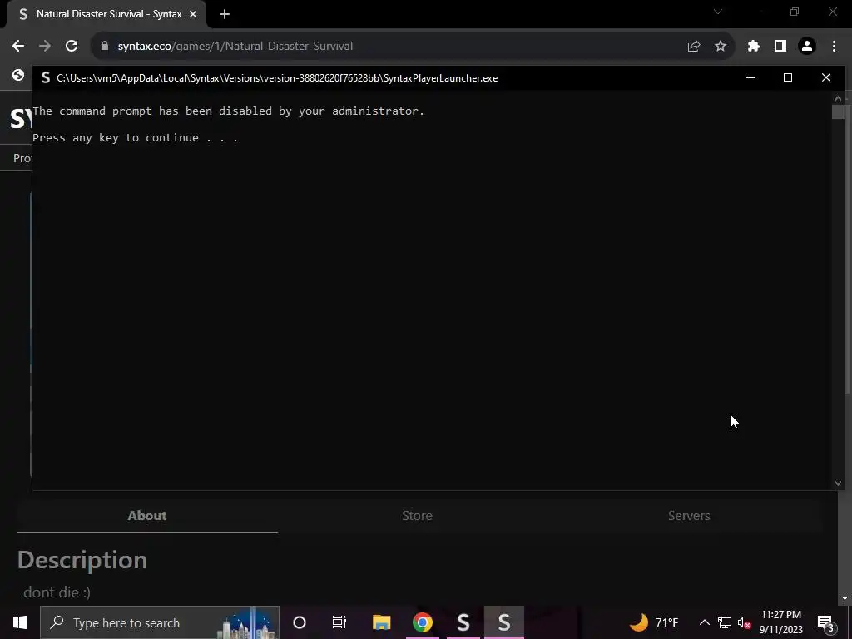Click the muted volume speaker icon
This screenshot has width=852, height=639.
click(744, 622)
